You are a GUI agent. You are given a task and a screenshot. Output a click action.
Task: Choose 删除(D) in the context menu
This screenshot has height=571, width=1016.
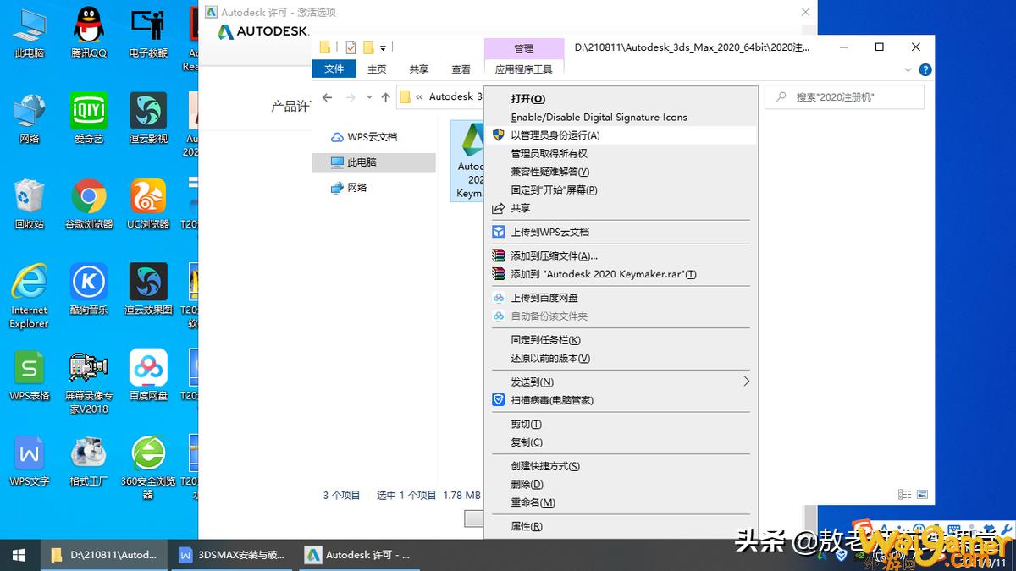coord(621,485)
